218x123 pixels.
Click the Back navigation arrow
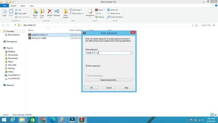click(x=3, y=25)
